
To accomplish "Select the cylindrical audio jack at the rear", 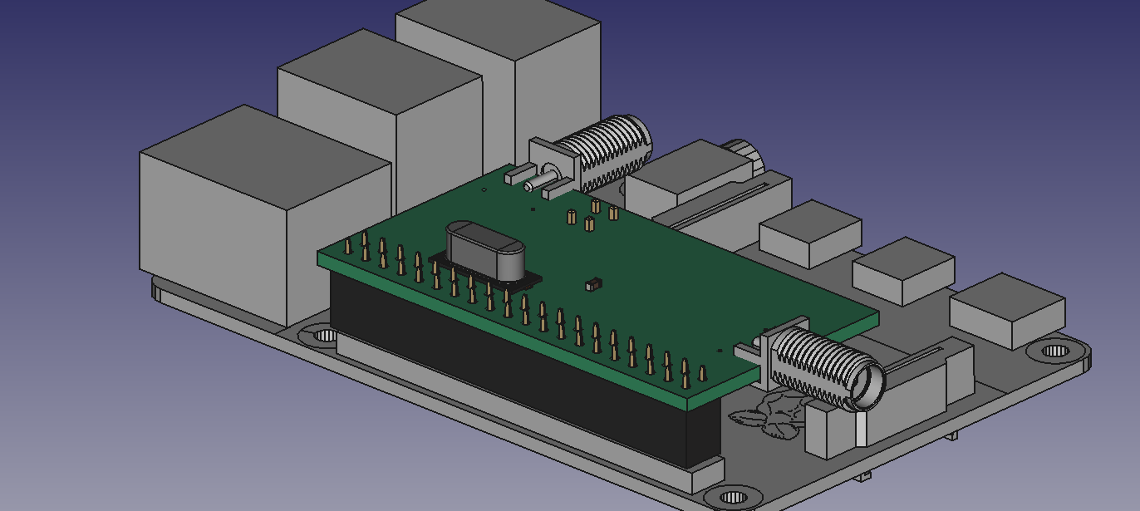I will (x=744, y=156).
